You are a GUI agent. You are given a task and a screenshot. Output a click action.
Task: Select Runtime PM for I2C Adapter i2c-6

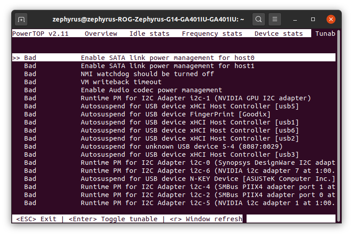pyautogui.click(x=173, y=171)
